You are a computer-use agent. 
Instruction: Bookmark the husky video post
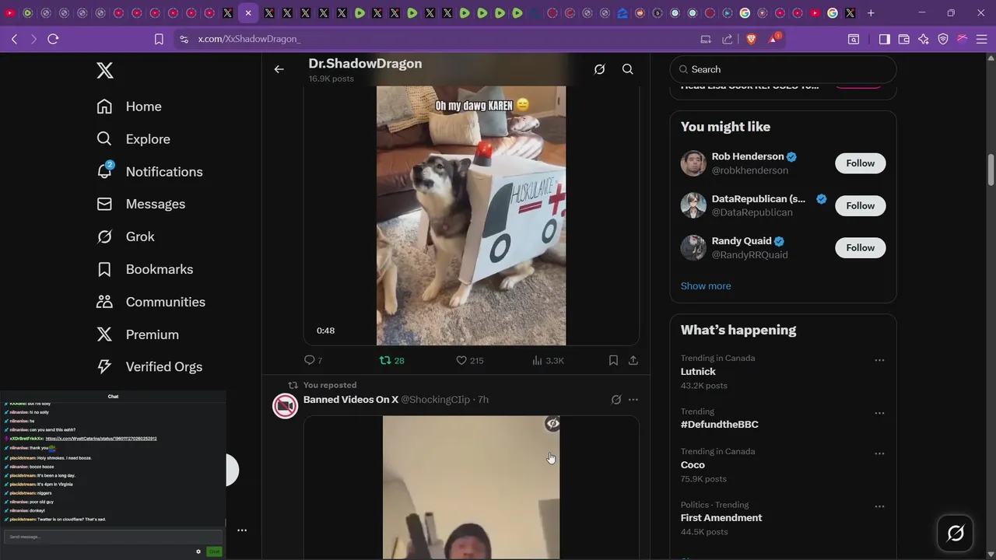coord(613,360)
